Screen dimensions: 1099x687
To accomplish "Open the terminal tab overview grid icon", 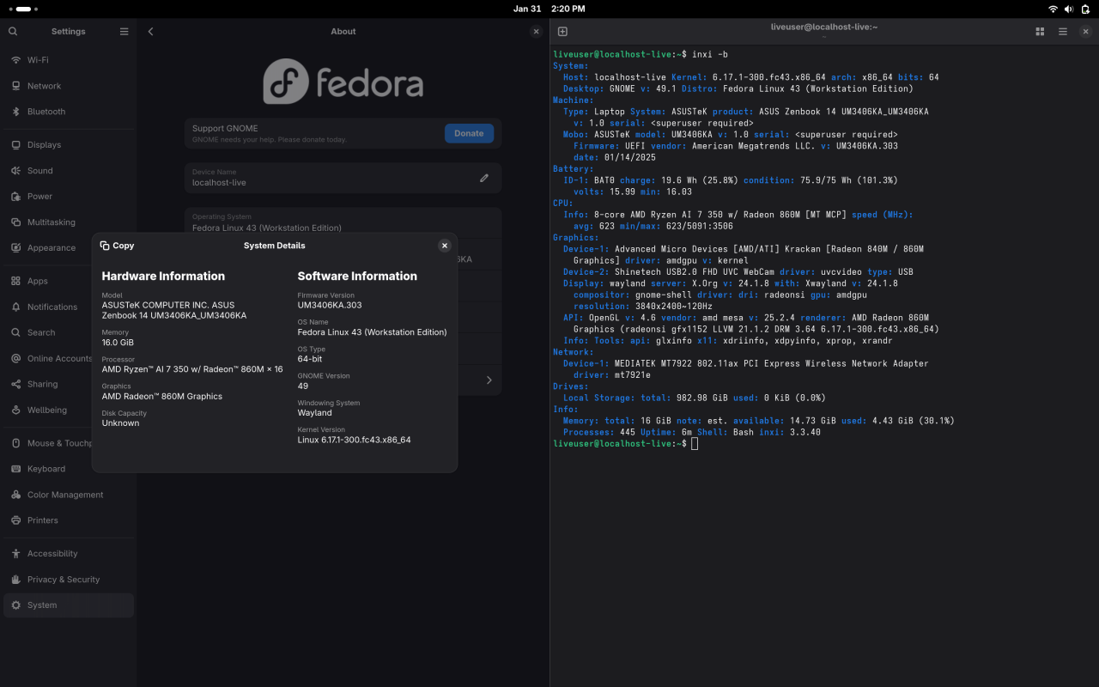I will (x=1040, y=32).
